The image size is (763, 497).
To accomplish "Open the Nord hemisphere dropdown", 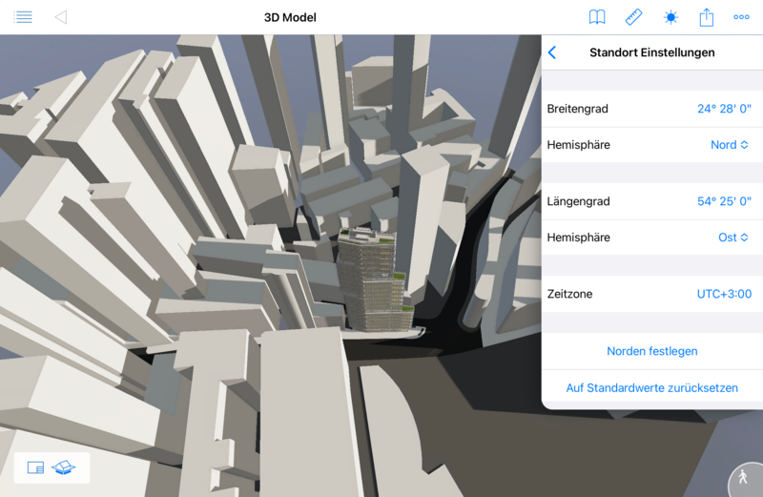I will pyautogui.click(x=729, y=145).
